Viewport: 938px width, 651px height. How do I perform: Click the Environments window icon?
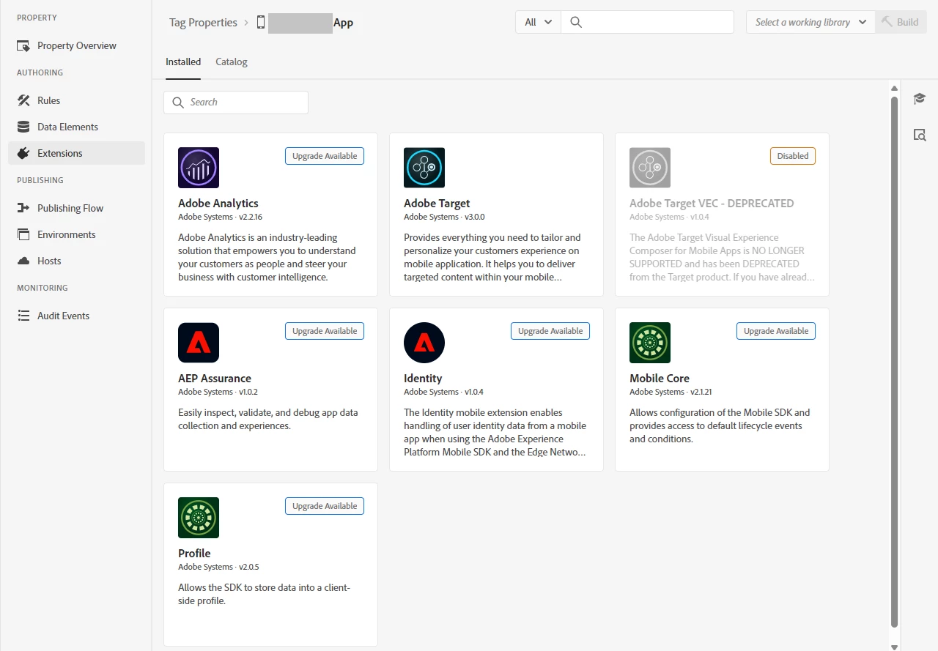coord(23,234)
